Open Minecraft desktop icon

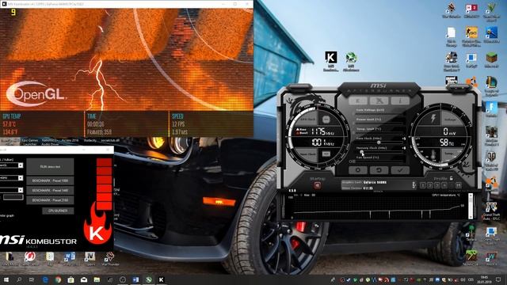[x=491, y=60]
